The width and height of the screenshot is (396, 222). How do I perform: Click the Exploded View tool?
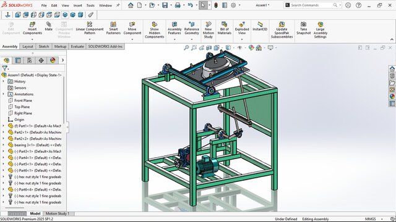tap(242, 28)
